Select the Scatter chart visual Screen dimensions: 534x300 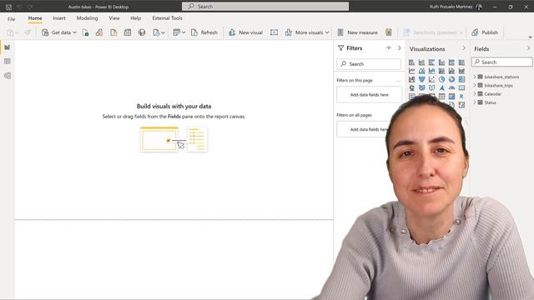coord(432,79)
